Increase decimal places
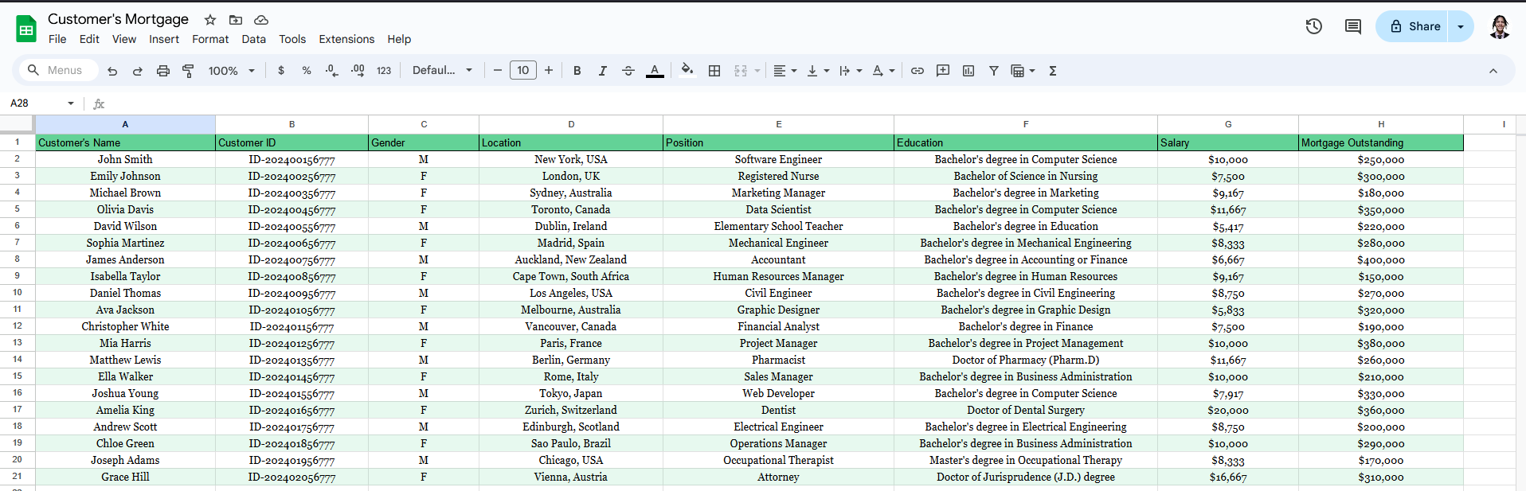Image resolution: width=1526 pixels, height=491 pixels. (x=358, y=71)
